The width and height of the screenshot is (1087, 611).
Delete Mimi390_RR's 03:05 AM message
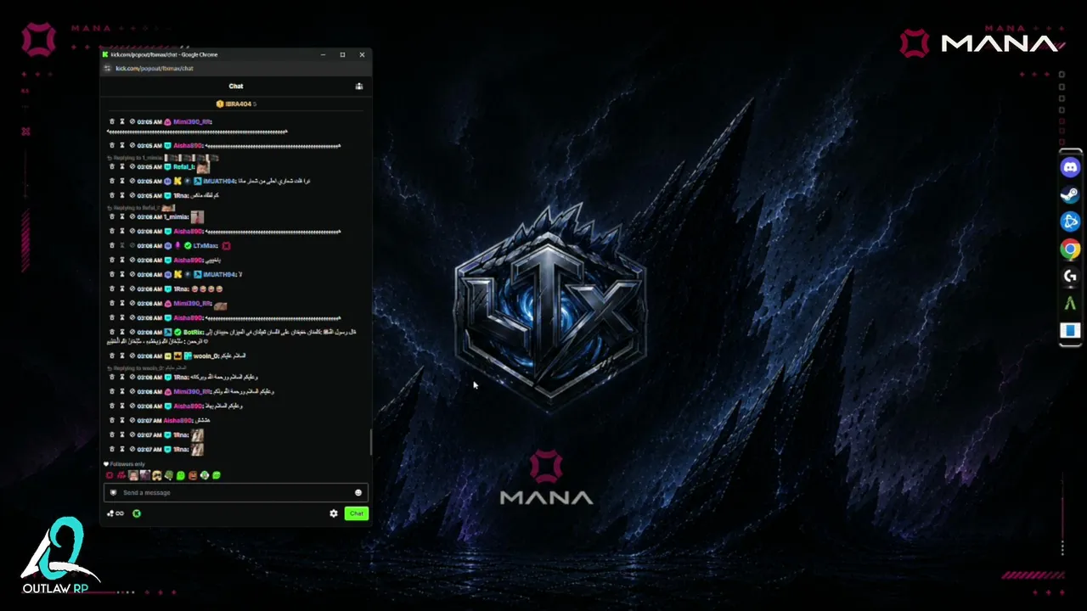(x=111, y=121)
